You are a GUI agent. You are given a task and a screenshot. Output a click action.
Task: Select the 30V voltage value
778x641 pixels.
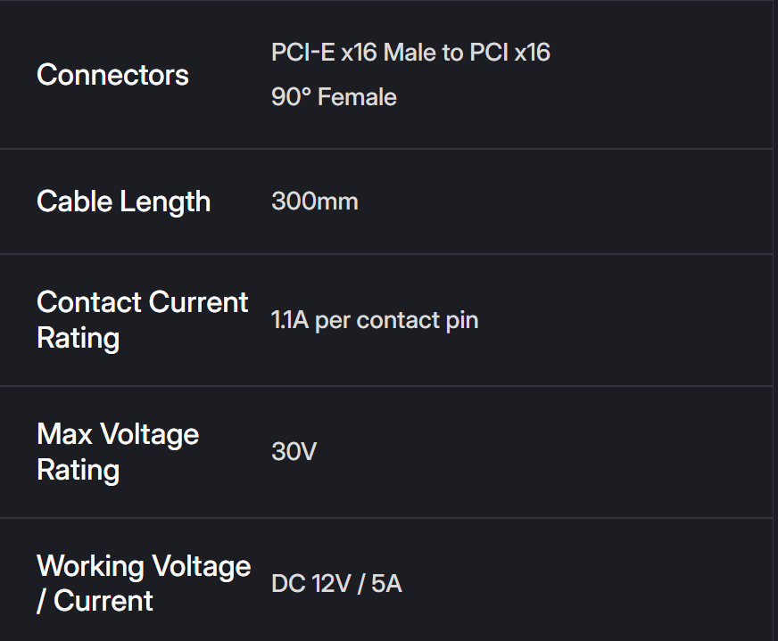pyautogui.click(x=294, y=452)
